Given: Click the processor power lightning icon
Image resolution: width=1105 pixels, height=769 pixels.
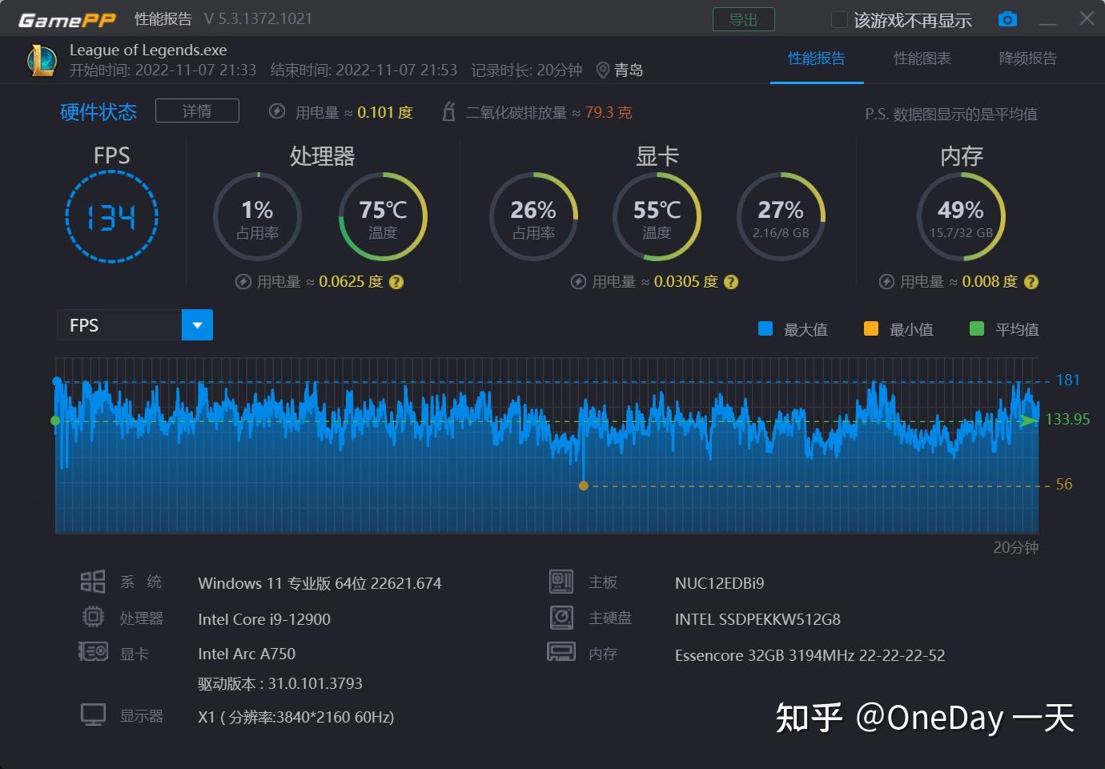Looking at the screenshot, I should 243,282.
